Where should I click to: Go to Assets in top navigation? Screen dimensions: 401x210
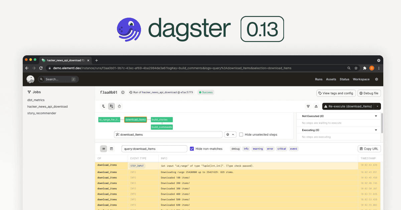(331, 79)
